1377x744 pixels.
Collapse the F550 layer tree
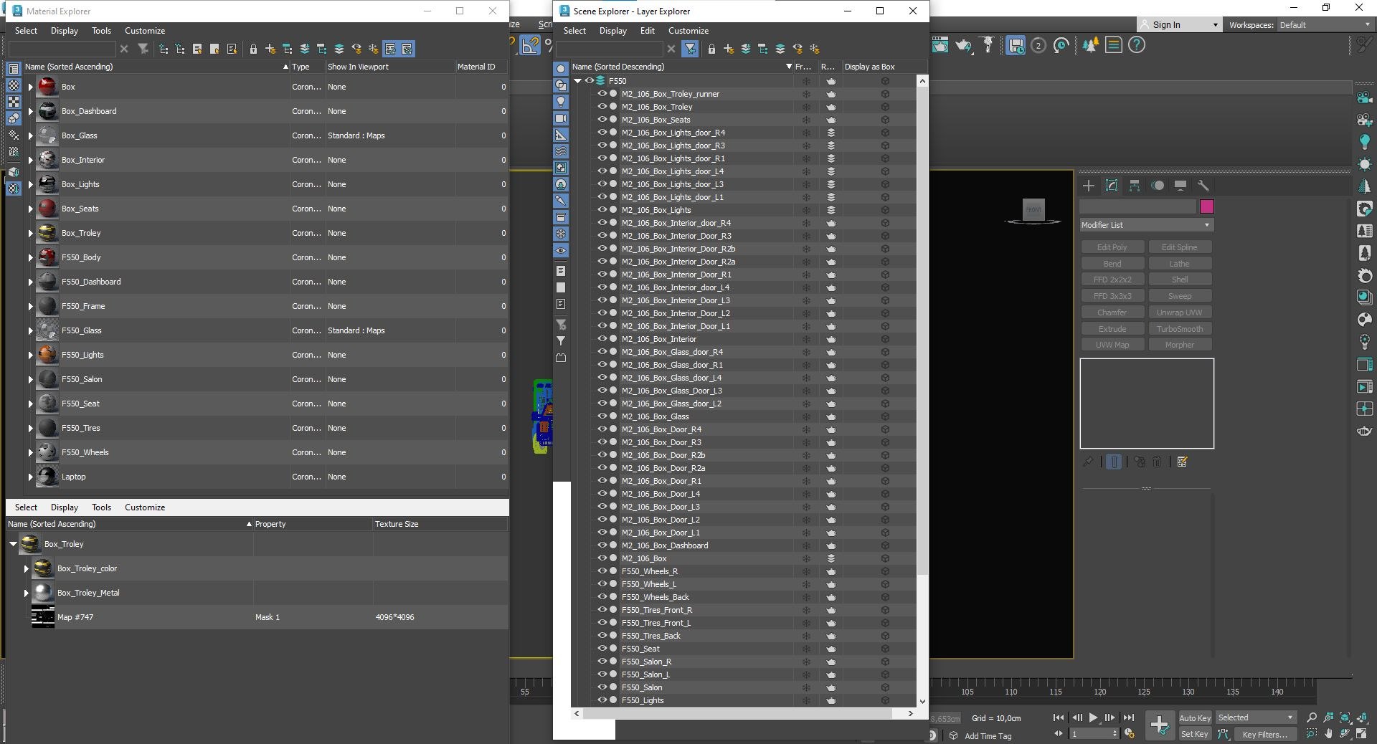577,81
